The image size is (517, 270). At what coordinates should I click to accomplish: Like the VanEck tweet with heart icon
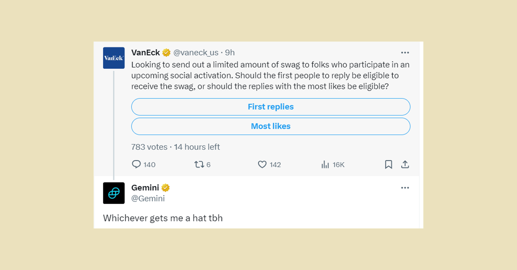(x=262, y=164)
